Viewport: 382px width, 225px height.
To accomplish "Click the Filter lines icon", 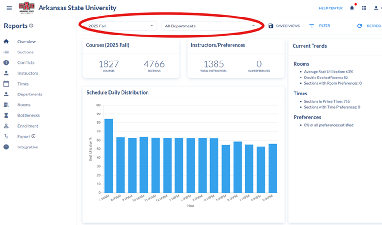I will 312,26.
